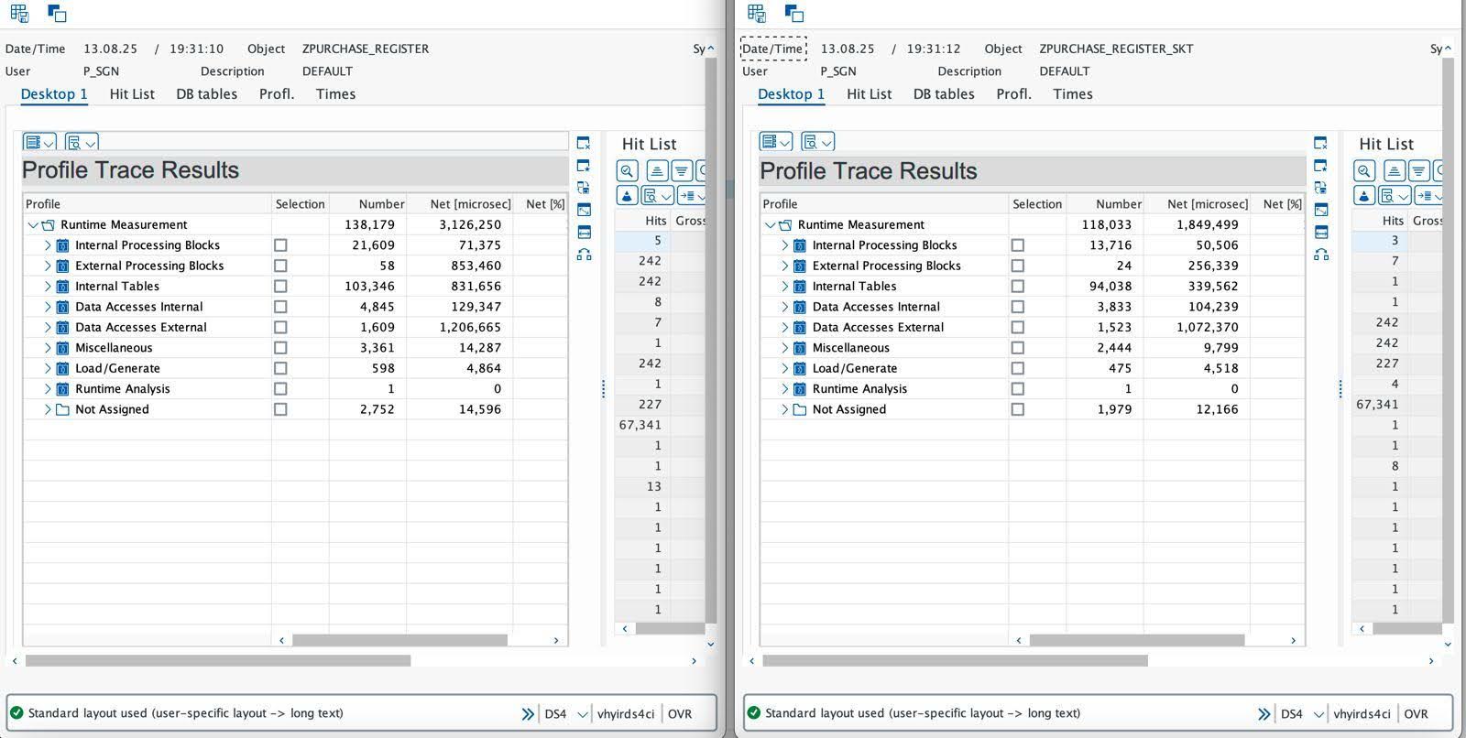Tick the Internal Processing Blocks checkbox in the right window
1466x738 pixels.
pyautogui.click(x=1017, y=245)
